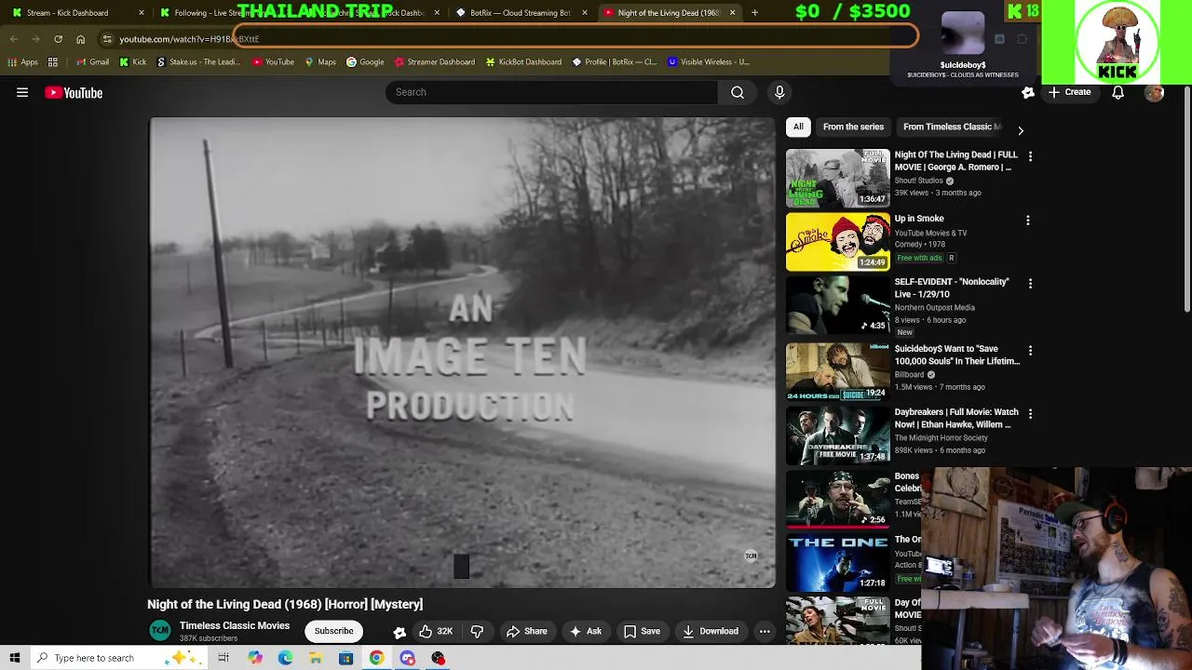
Task: Open options for SELF-EVIDENT Nonlocality video
Action: tap(1030, 284)
